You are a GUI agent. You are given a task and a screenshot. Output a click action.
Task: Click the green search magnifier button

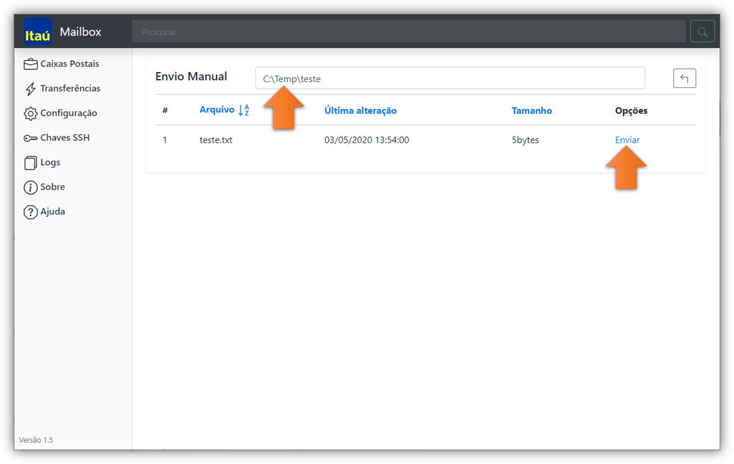(x=702, y=31)
